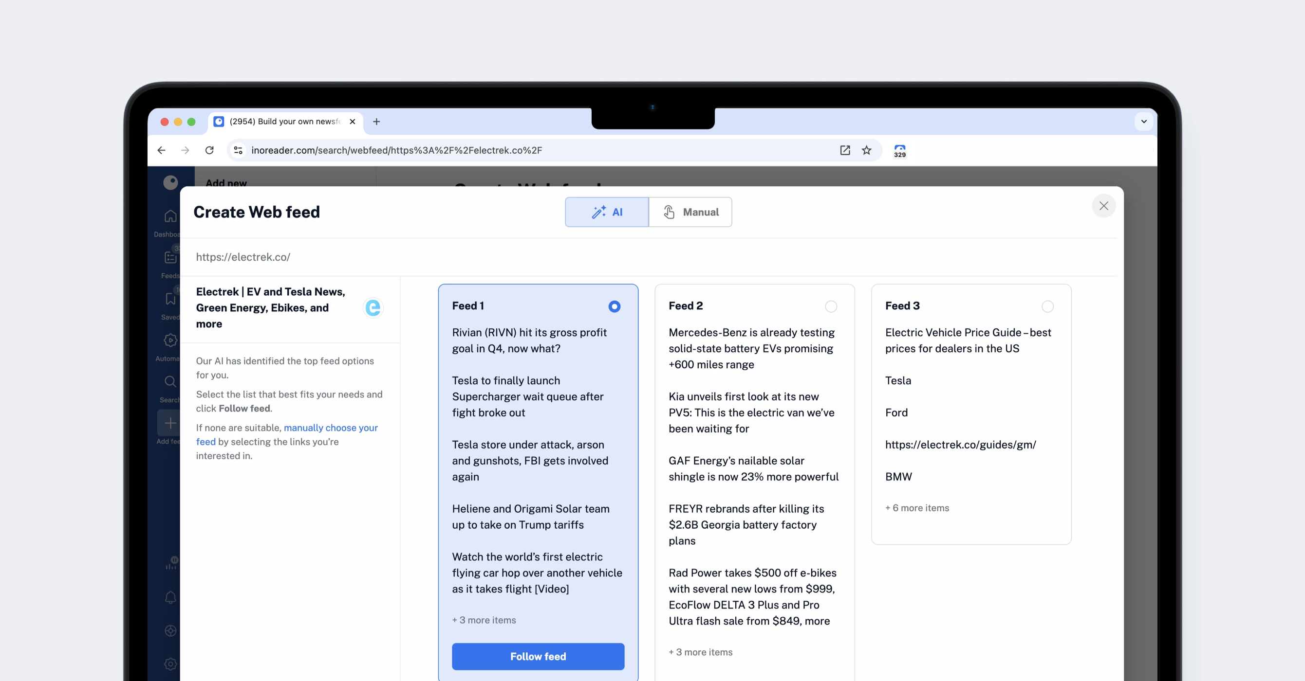The image size is (1305, 681).
Task: Click 'Tesla store under attack' item
Action: click(530, 461)
